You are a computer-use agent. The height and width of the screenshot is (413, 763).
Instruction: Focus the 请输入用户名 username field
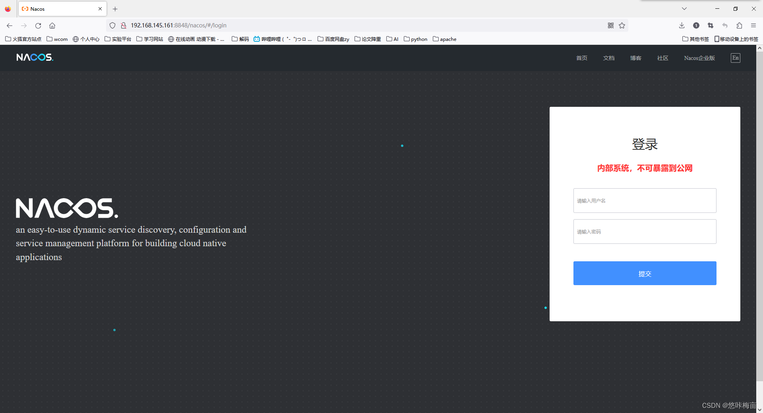point(645,201)
